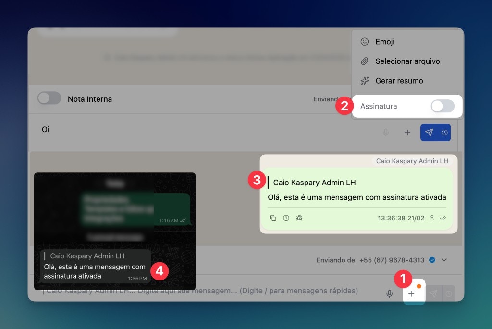This screenshot has height=329, width=492.
Task: Toggle the Assinatura switch on
Action: coord(443,106)
